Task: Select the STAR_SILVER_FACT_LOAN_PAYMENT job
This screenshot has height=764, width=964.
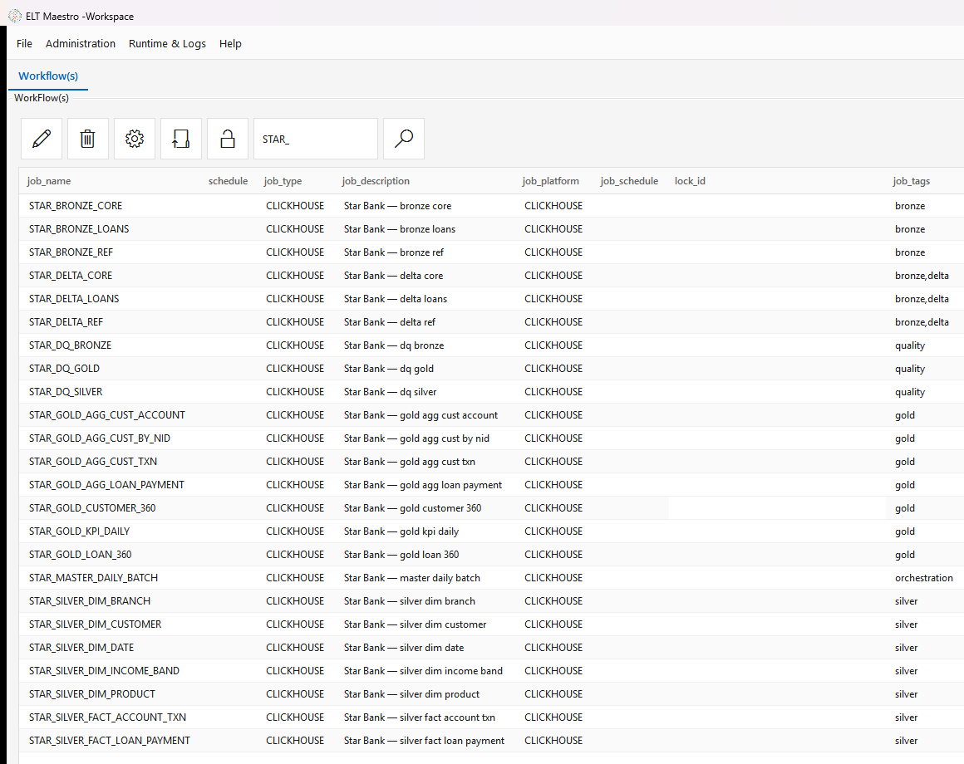Action: (x=110, y=741)
